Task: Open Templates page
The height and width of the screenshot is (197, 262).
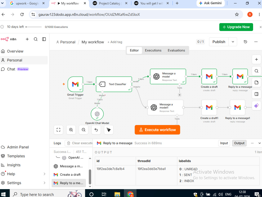Action: pyautogui.click(x=24, y=156)
